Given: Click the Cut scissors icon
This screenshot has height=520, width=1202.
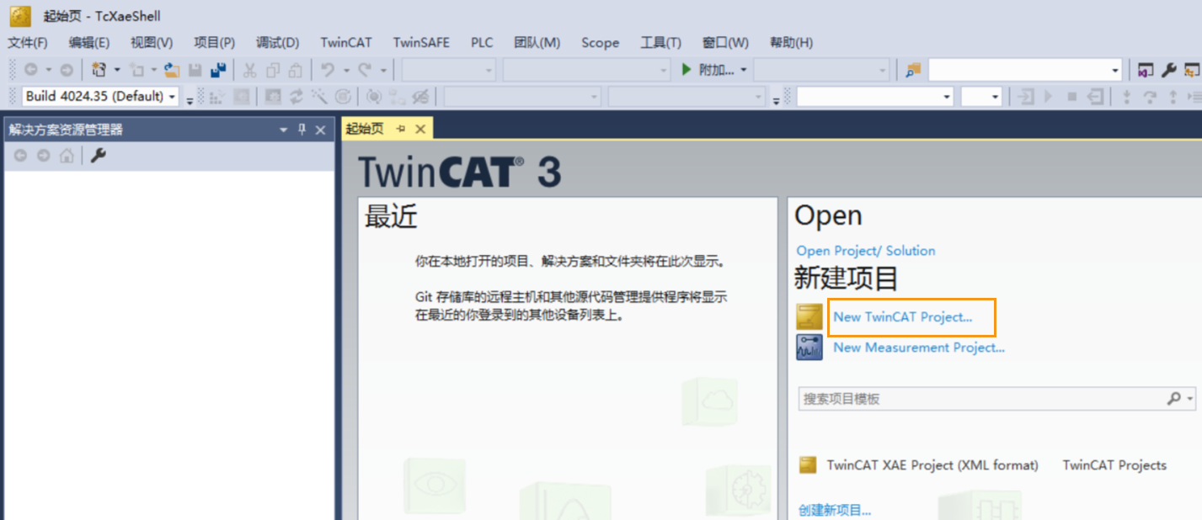Looking at the screenshot, I should (x=249, y=70).
